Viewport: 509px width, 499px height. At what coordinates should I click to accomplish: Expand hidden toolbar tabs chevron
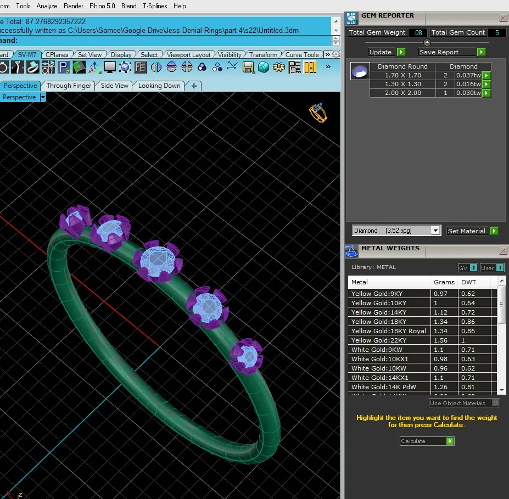(x=327, y=54)
